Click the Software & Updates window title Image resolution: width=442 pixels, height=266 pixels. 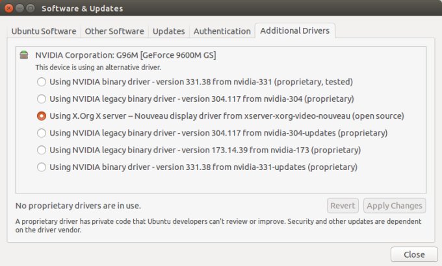click(x=82, y=8)
